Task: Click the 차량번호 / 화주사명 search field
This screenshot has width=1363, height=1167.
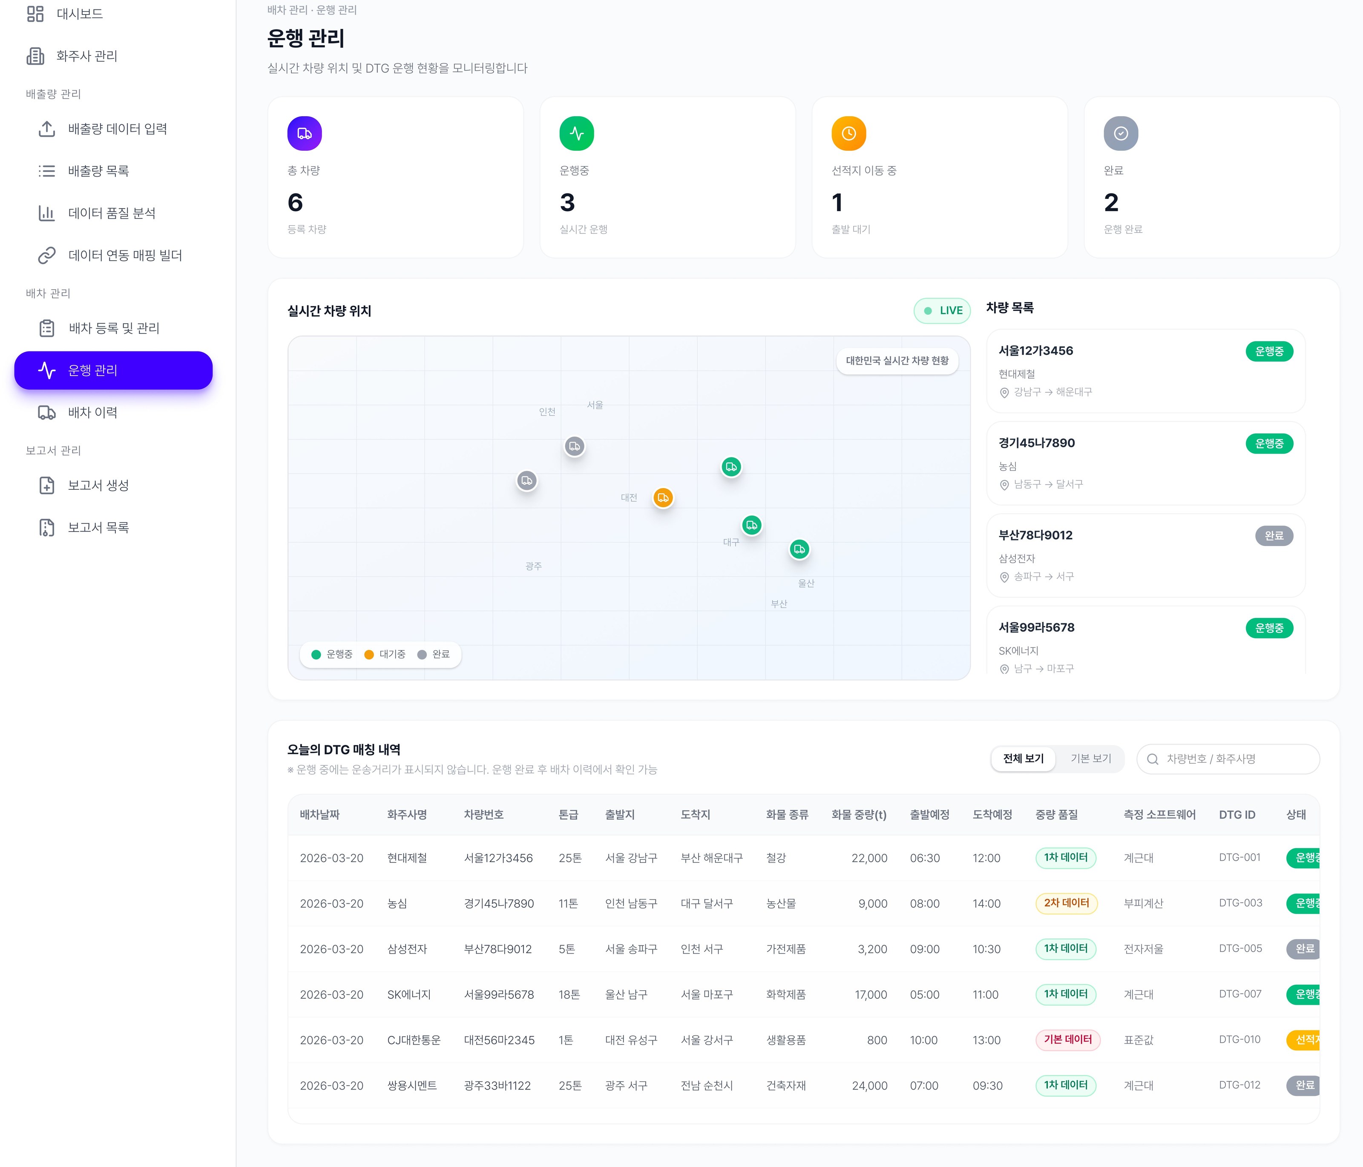Action: click(1228, 759)
